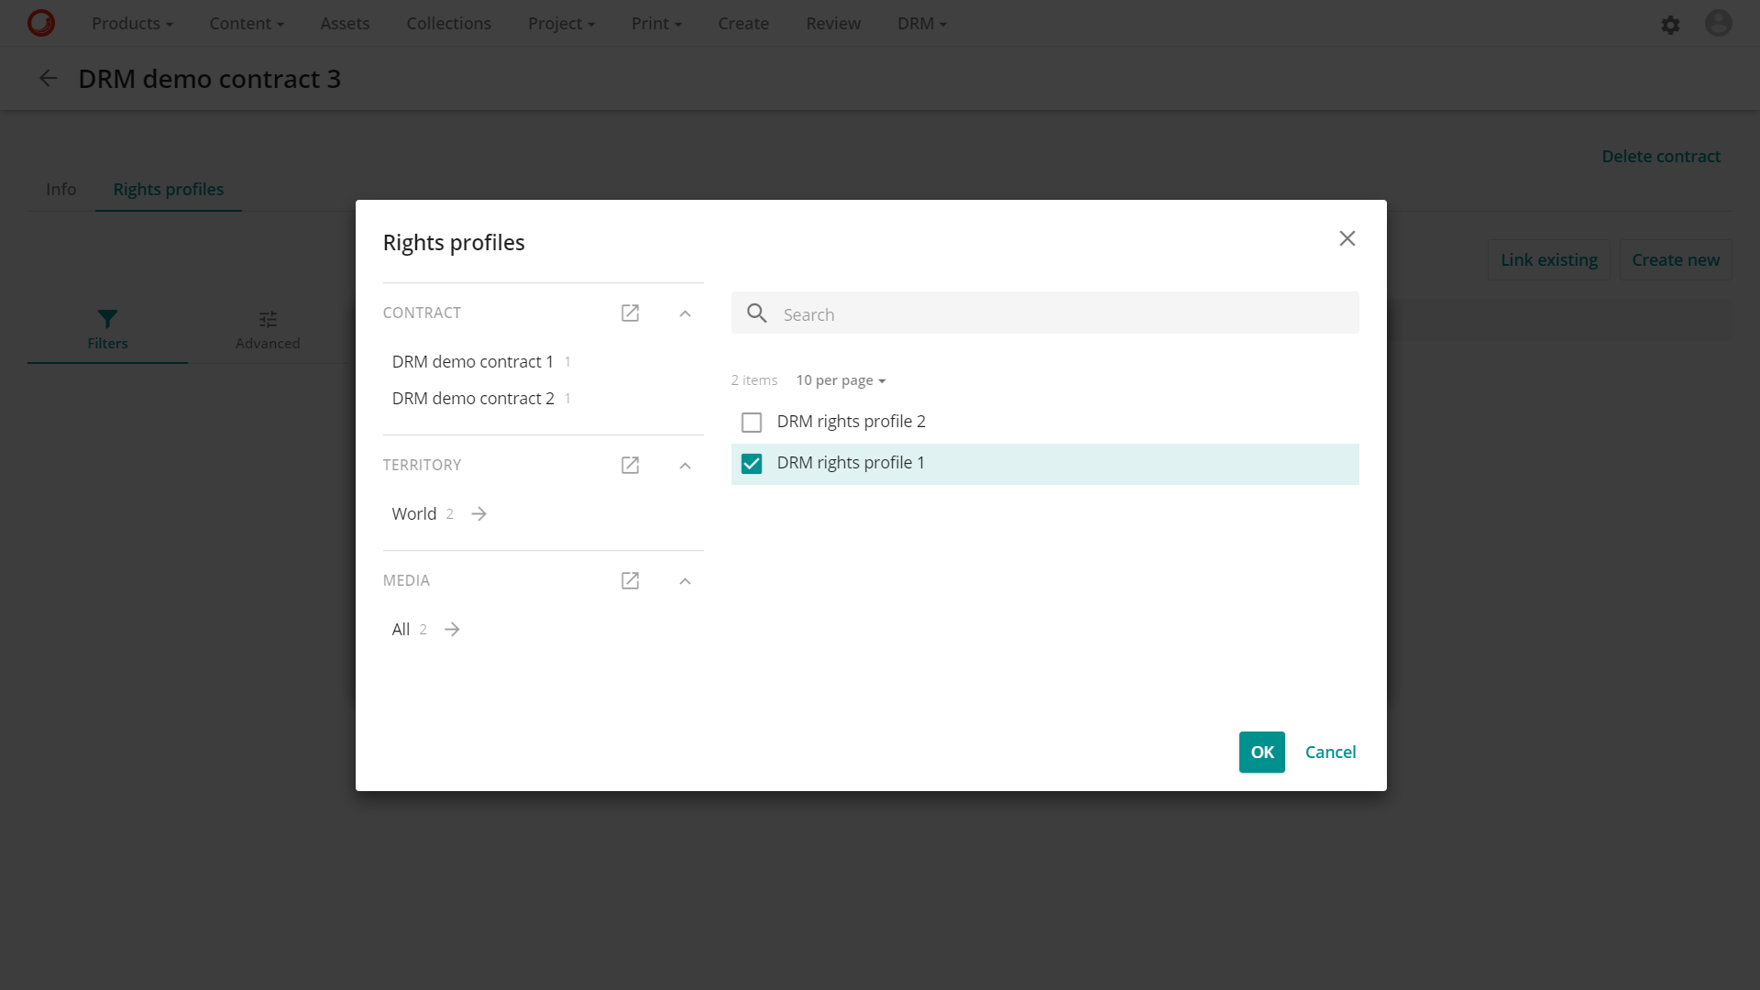Confirm selection with OK button
This screenshot has height=990, width=1760.
(1261, 752)
